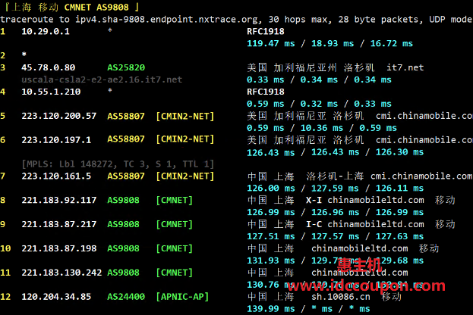473x315 pixels.
Task: Click the 10.36 ms latency value
Action: [322, 128]
